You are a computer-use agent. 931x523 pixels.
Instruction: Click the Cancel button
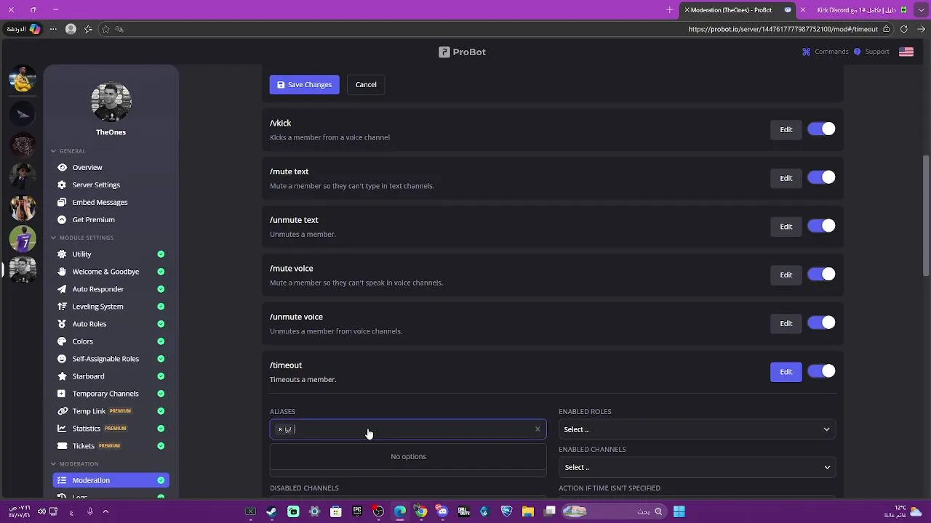click(x=366, y=84)
